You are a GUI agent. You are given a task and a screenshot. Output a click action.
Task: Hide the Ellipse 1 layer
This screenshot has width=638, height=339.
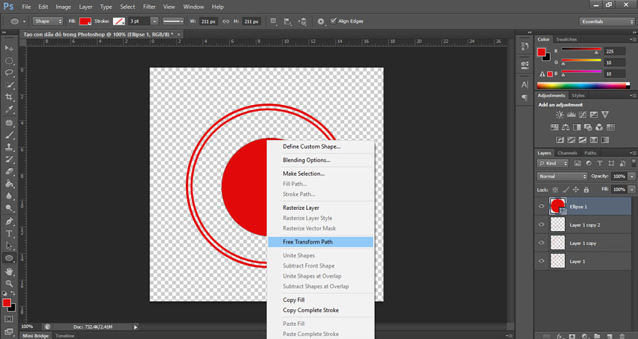(x=541, y=206)
